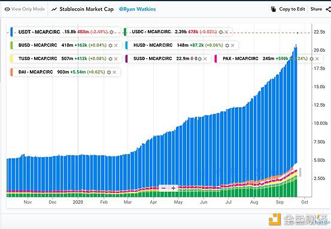The image size is (331, 229).
Task: Click the USDC - MCAP.CIRC legend label
Action: click(151, 32)
